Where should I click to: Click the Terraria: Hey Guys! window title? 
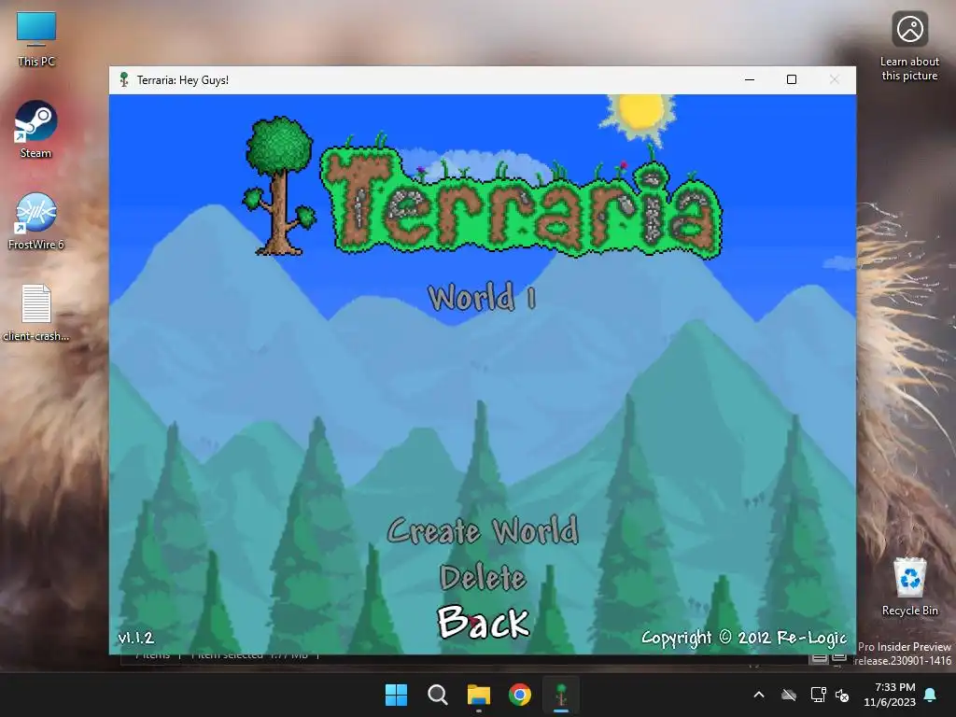[x=183, y=80]
